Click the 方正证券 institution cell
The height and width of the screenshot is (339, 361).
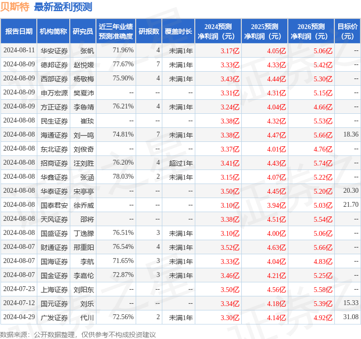coord(54,107)
